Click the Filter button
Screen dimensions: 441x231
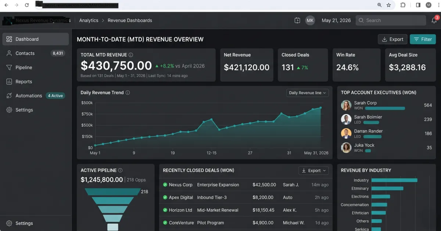(423, 39)
